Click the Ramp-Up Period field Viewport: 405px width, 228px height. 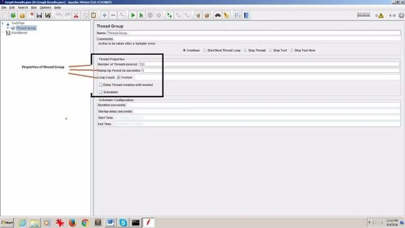(270, 70)
